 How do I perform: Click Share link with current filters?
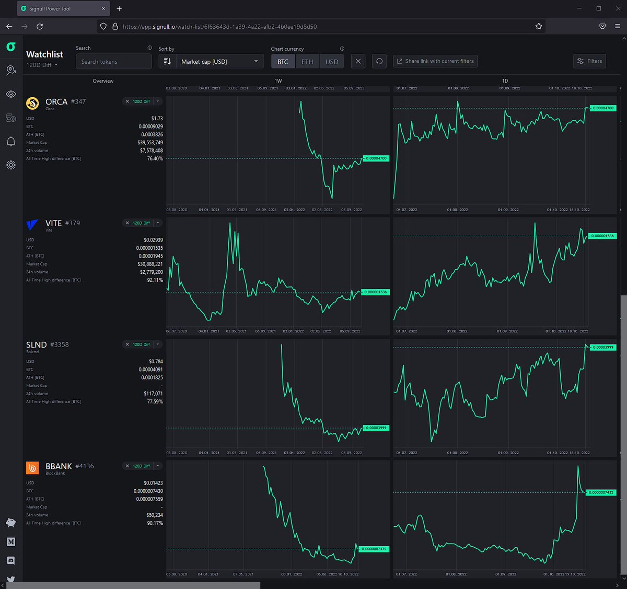[435, 61]
